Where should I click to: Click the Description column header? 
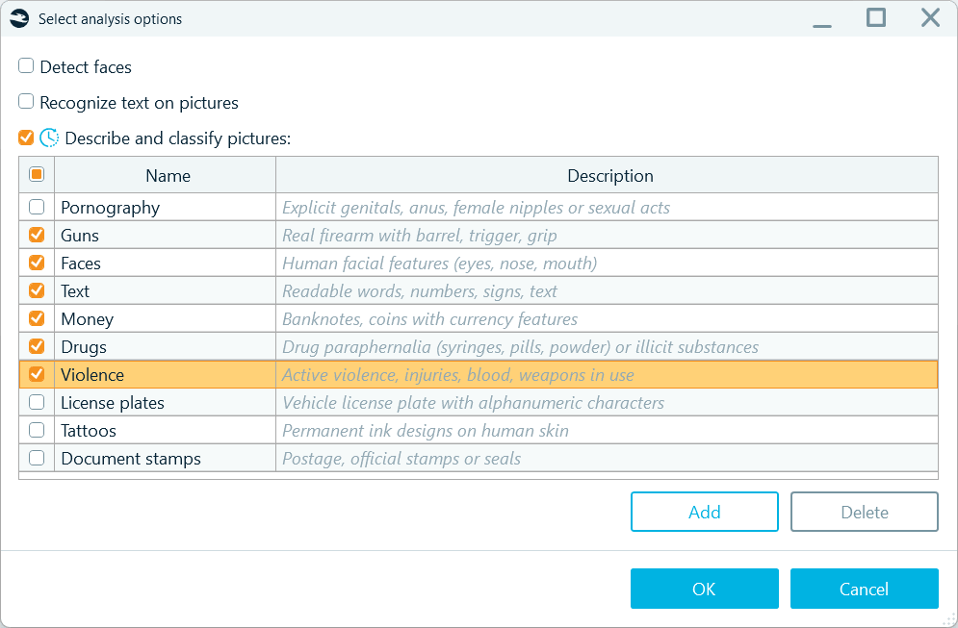click(x=609, y=175)
